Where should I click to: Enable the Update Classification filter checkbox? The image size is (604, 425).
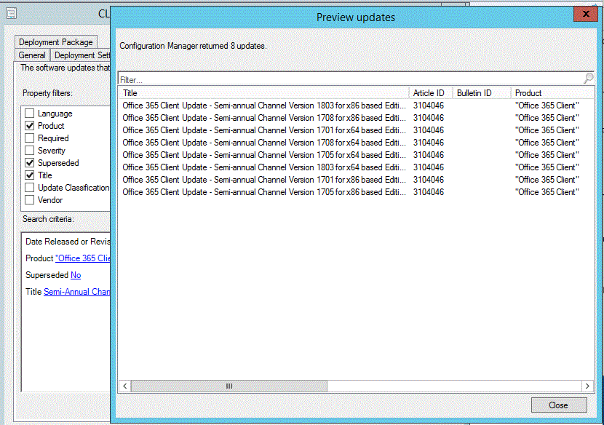tap(29, 188)
